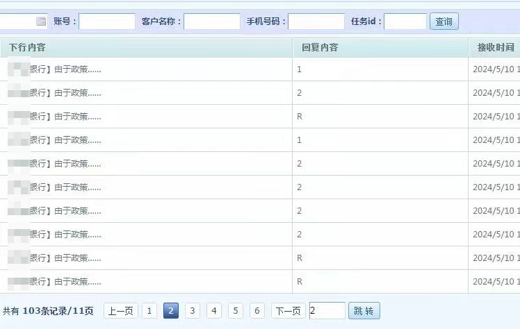The image size is (520, 329).
Task: Open page 4 of results
Action: 214,311
